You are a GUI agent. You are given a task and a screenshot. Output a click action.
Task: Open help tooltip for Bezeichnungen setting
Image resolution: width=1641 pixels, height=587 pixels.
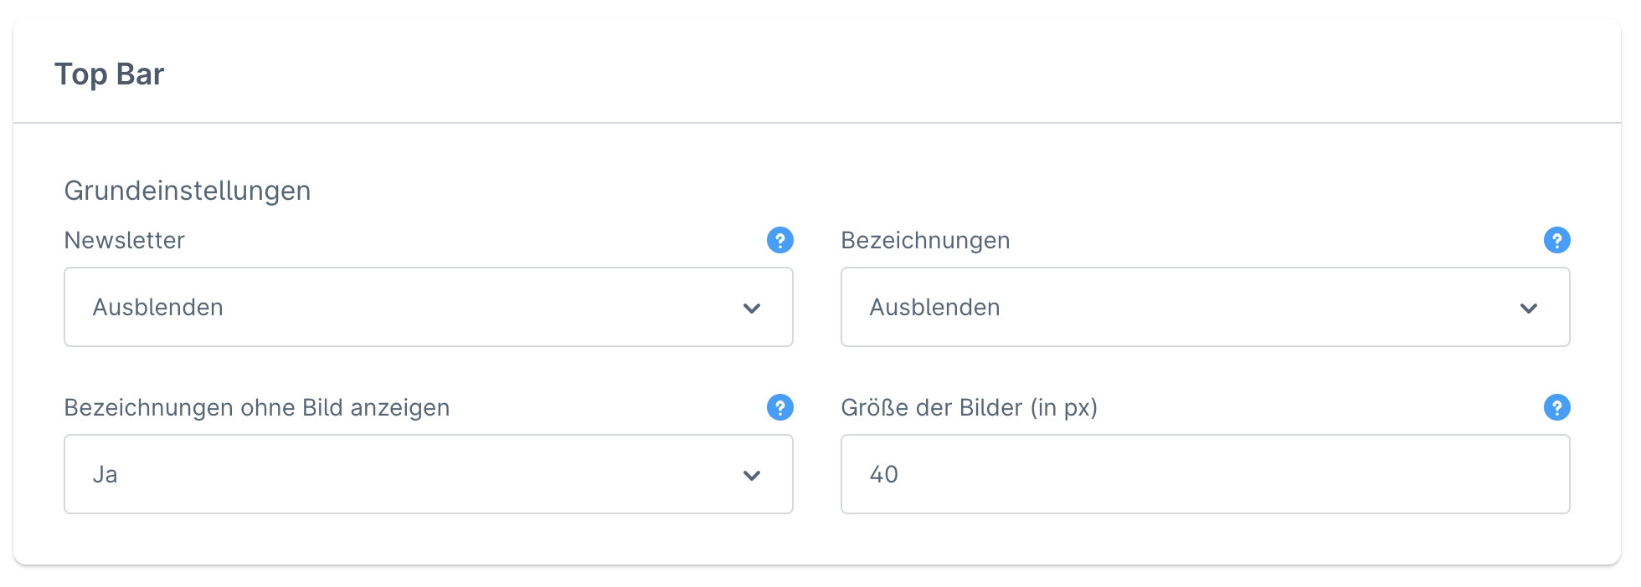1556,241
